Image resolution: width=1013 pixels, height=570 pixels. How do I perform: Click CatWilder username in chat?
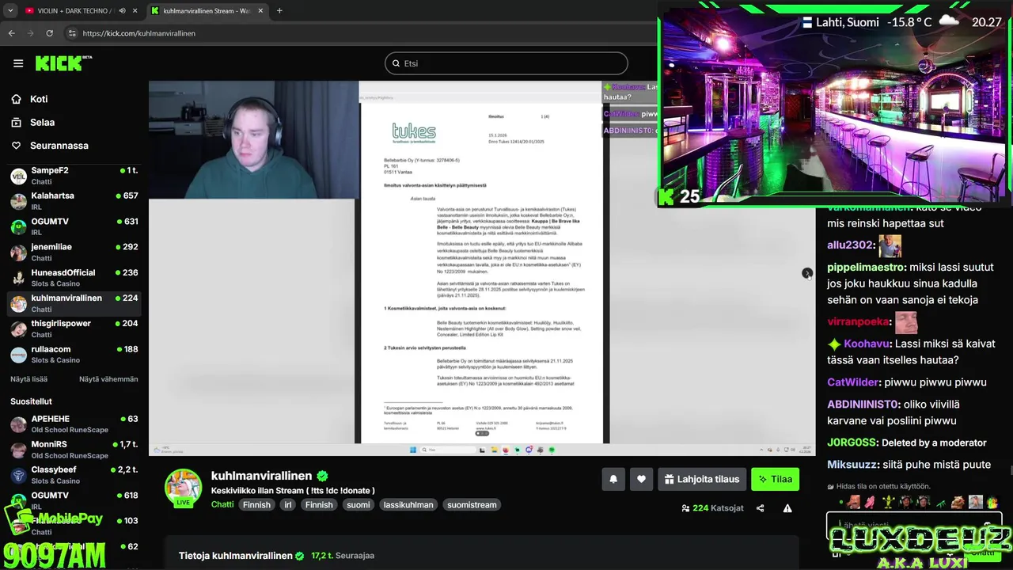tap(853, 382)
